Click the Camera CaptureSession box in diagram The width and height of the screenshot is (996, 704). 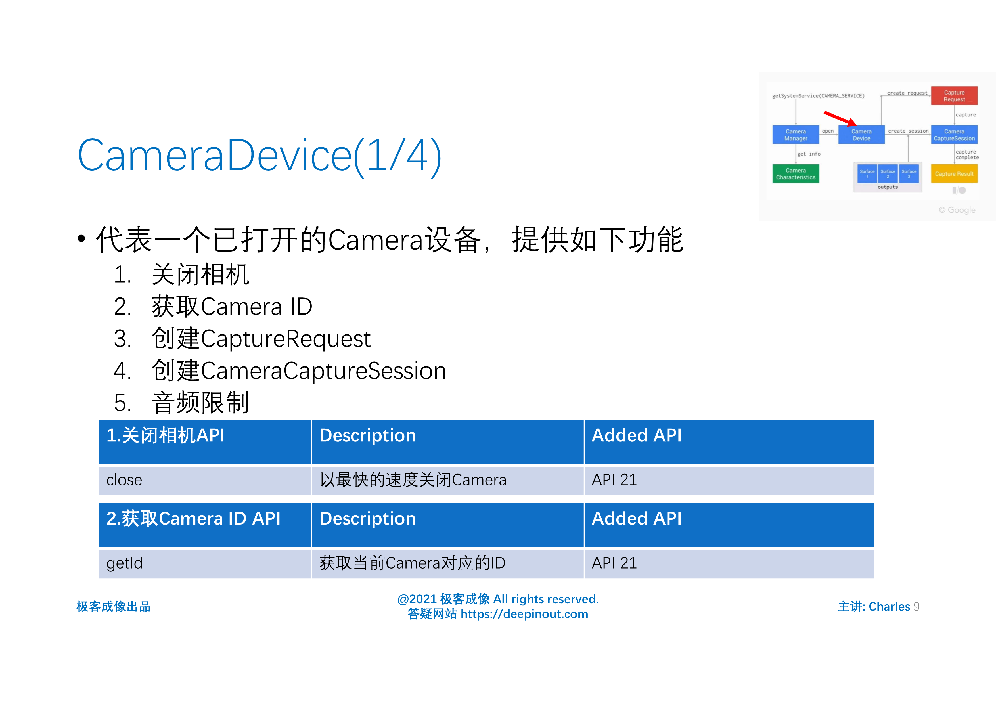954,135
